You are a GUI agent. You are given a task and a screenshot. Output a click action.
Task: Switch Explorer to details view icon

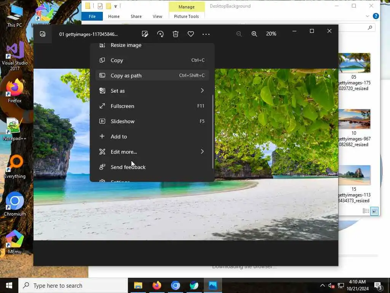click(x=366, y=211)
